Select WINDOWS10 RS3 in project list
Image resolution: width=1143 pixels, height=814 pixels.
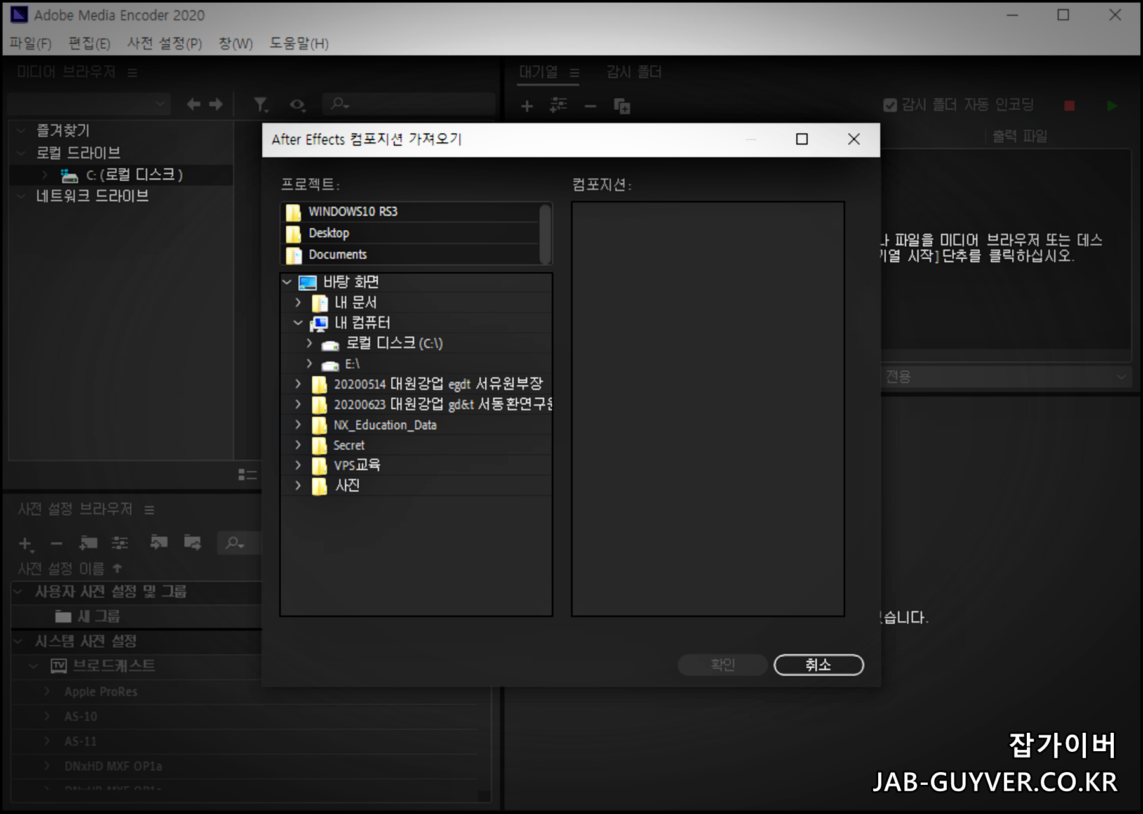pyautogui.click(x=410, y=211)
